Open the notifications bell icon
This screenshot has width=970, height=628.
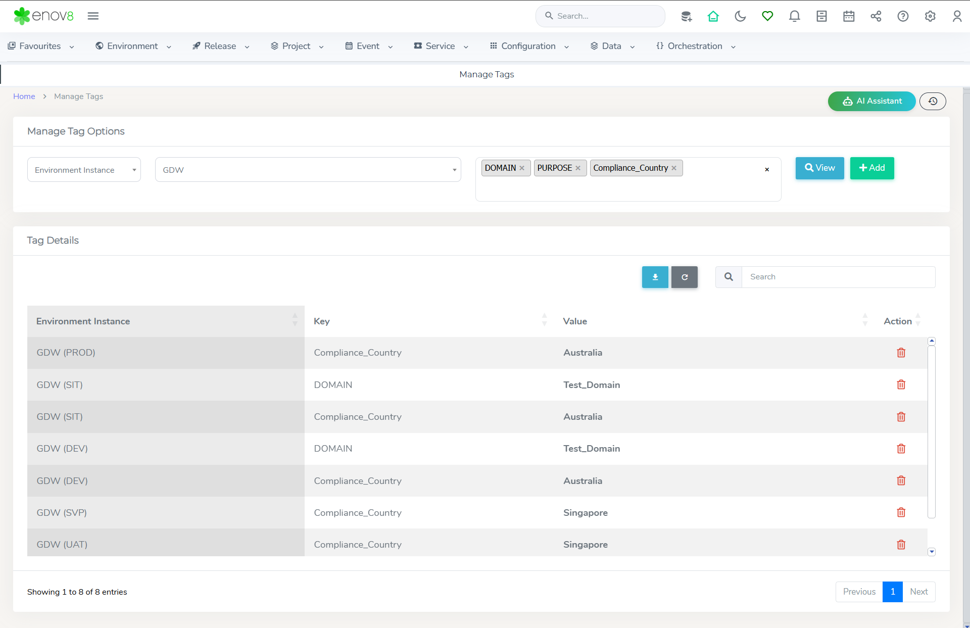[x=794, y=16]
